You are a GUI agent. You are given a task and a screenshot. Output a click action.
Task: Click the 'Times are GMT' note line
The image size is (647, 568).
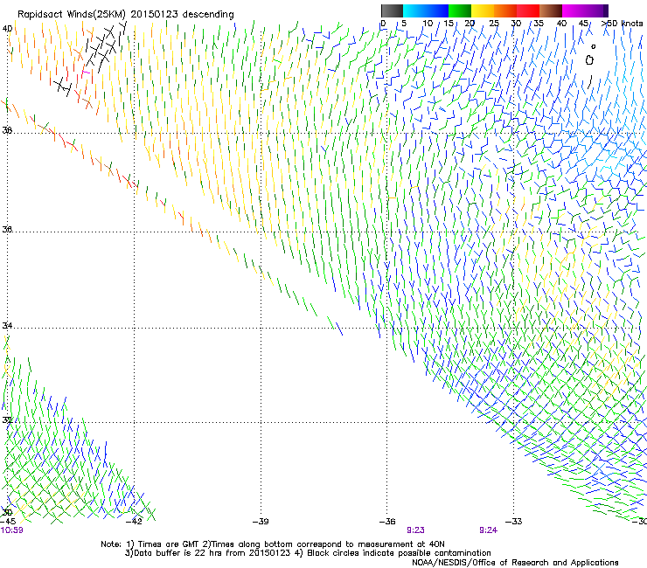273,544
